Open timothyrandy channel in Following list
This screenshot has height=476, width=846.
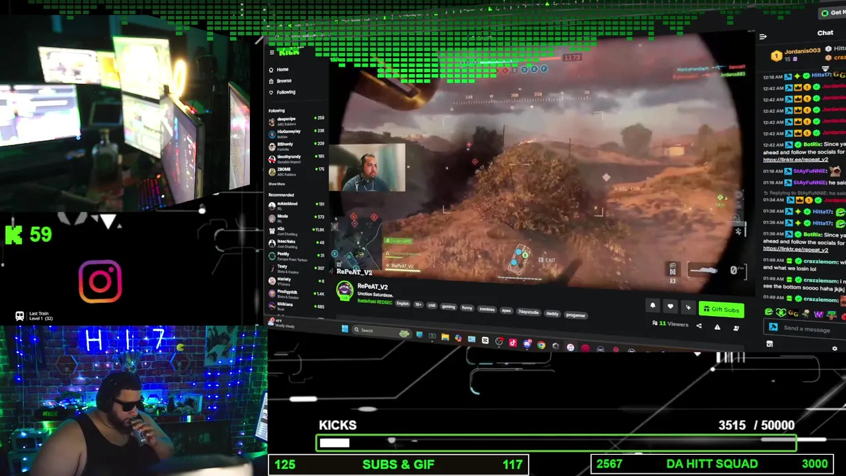pos(296,158)
